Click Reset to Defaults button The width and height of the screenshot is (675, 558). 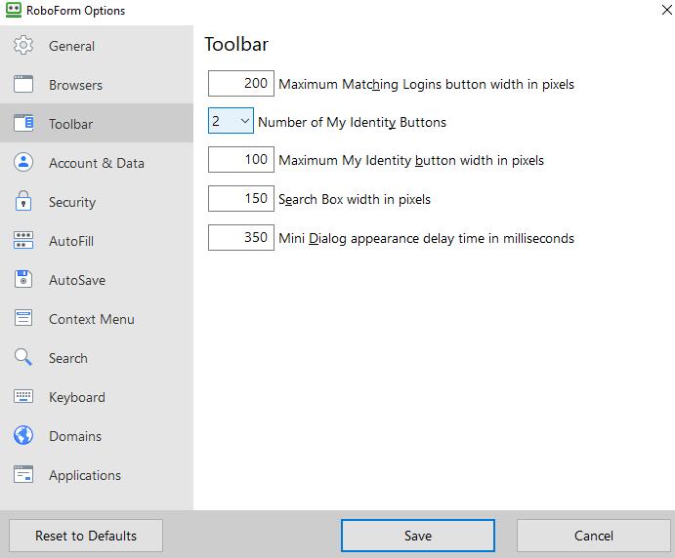tap(86, 536)
